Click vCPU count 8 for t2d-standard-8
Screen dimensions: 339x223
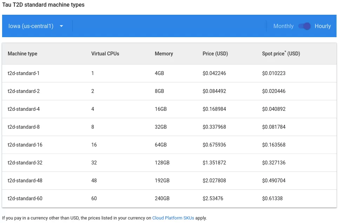click(x=93, y=127)
